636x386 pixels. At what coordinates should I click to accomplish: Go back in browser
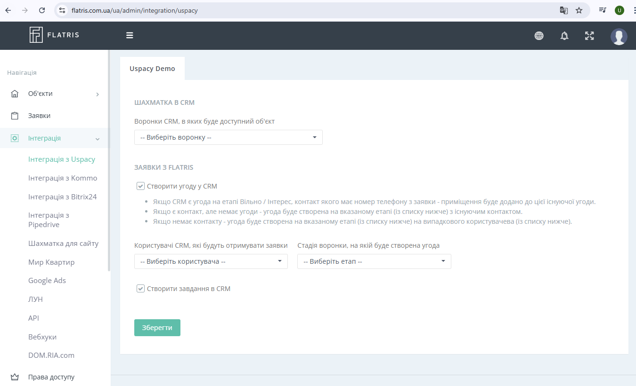pos(8,10)
